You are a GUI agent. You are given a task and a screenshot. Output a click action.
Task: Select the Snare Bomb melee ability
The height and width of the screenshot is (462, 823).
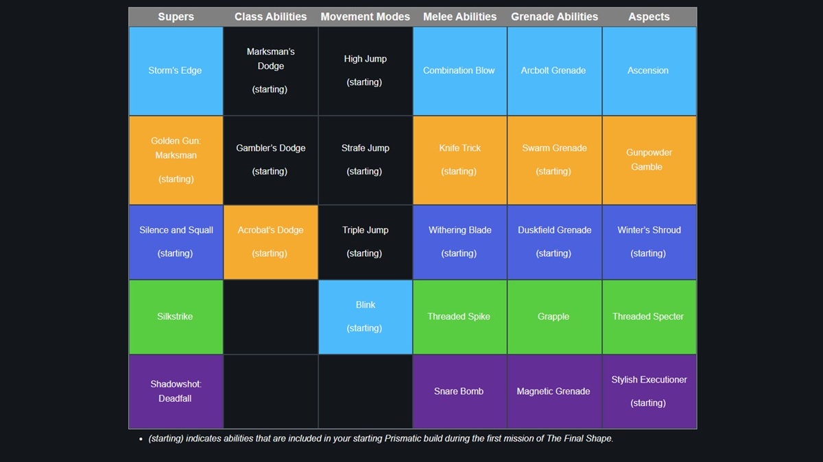pyautogui.click(x=460, y=392)
